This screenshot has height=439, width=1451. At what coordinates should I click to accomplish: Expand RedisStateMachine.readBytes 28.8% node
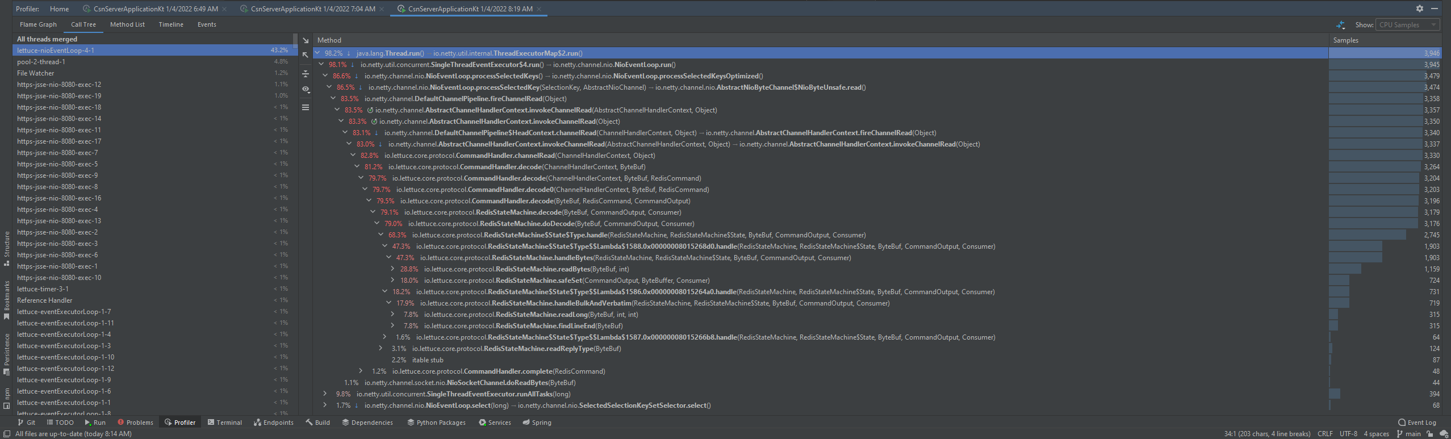click(x=392, y=269)
